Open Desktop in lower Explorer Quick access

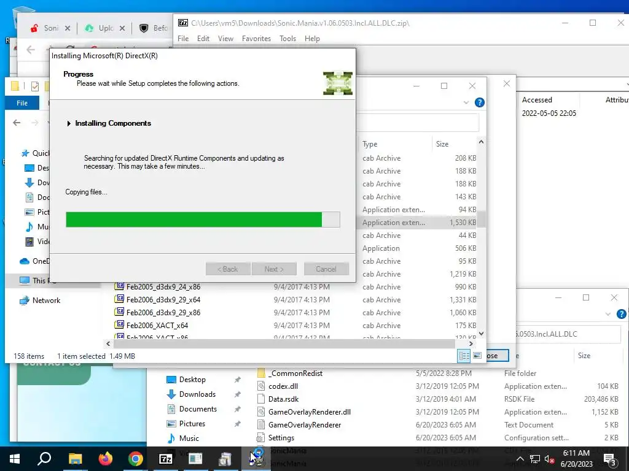(x=192, y=379)
